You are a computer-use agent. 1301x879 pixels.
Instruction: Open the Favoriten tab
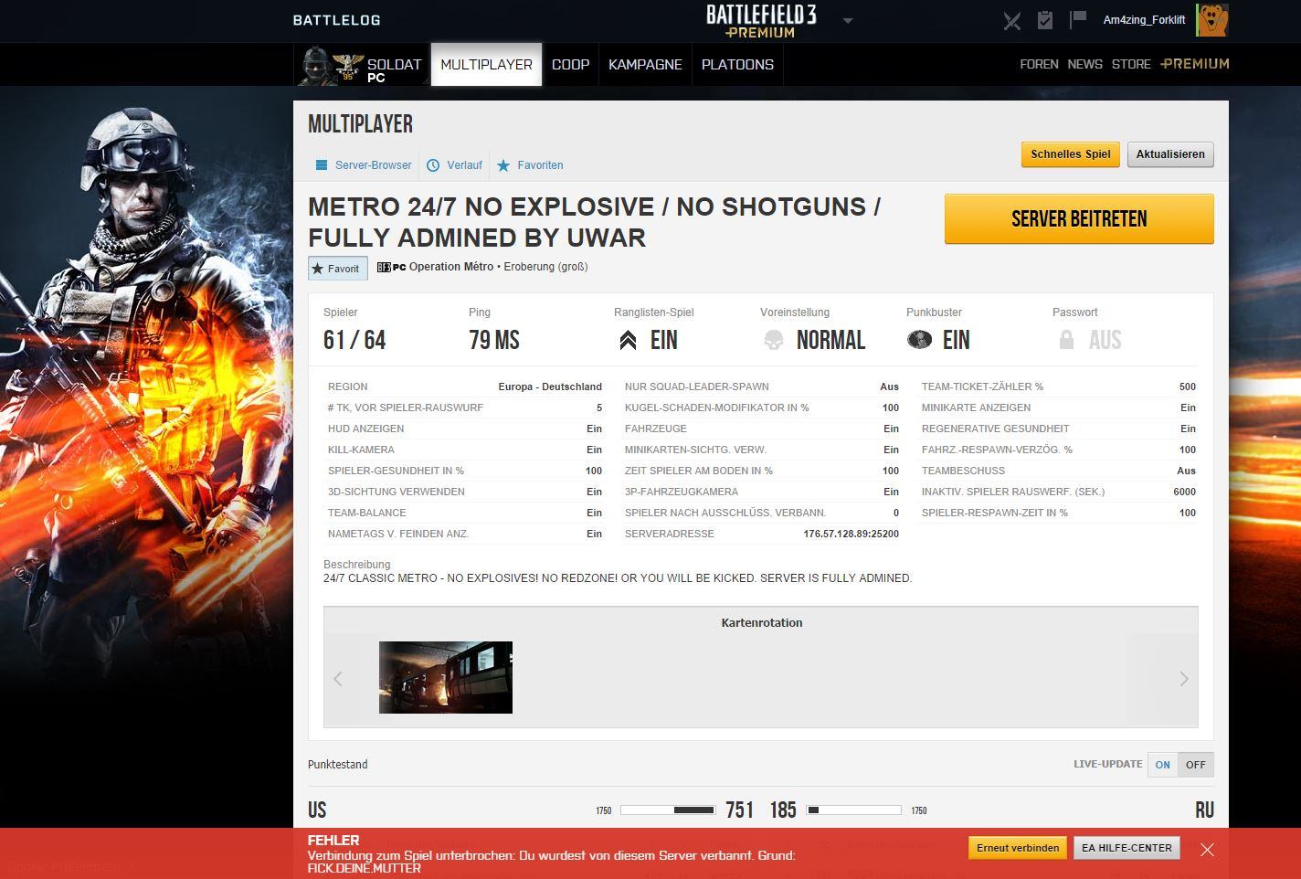(530, 165)
